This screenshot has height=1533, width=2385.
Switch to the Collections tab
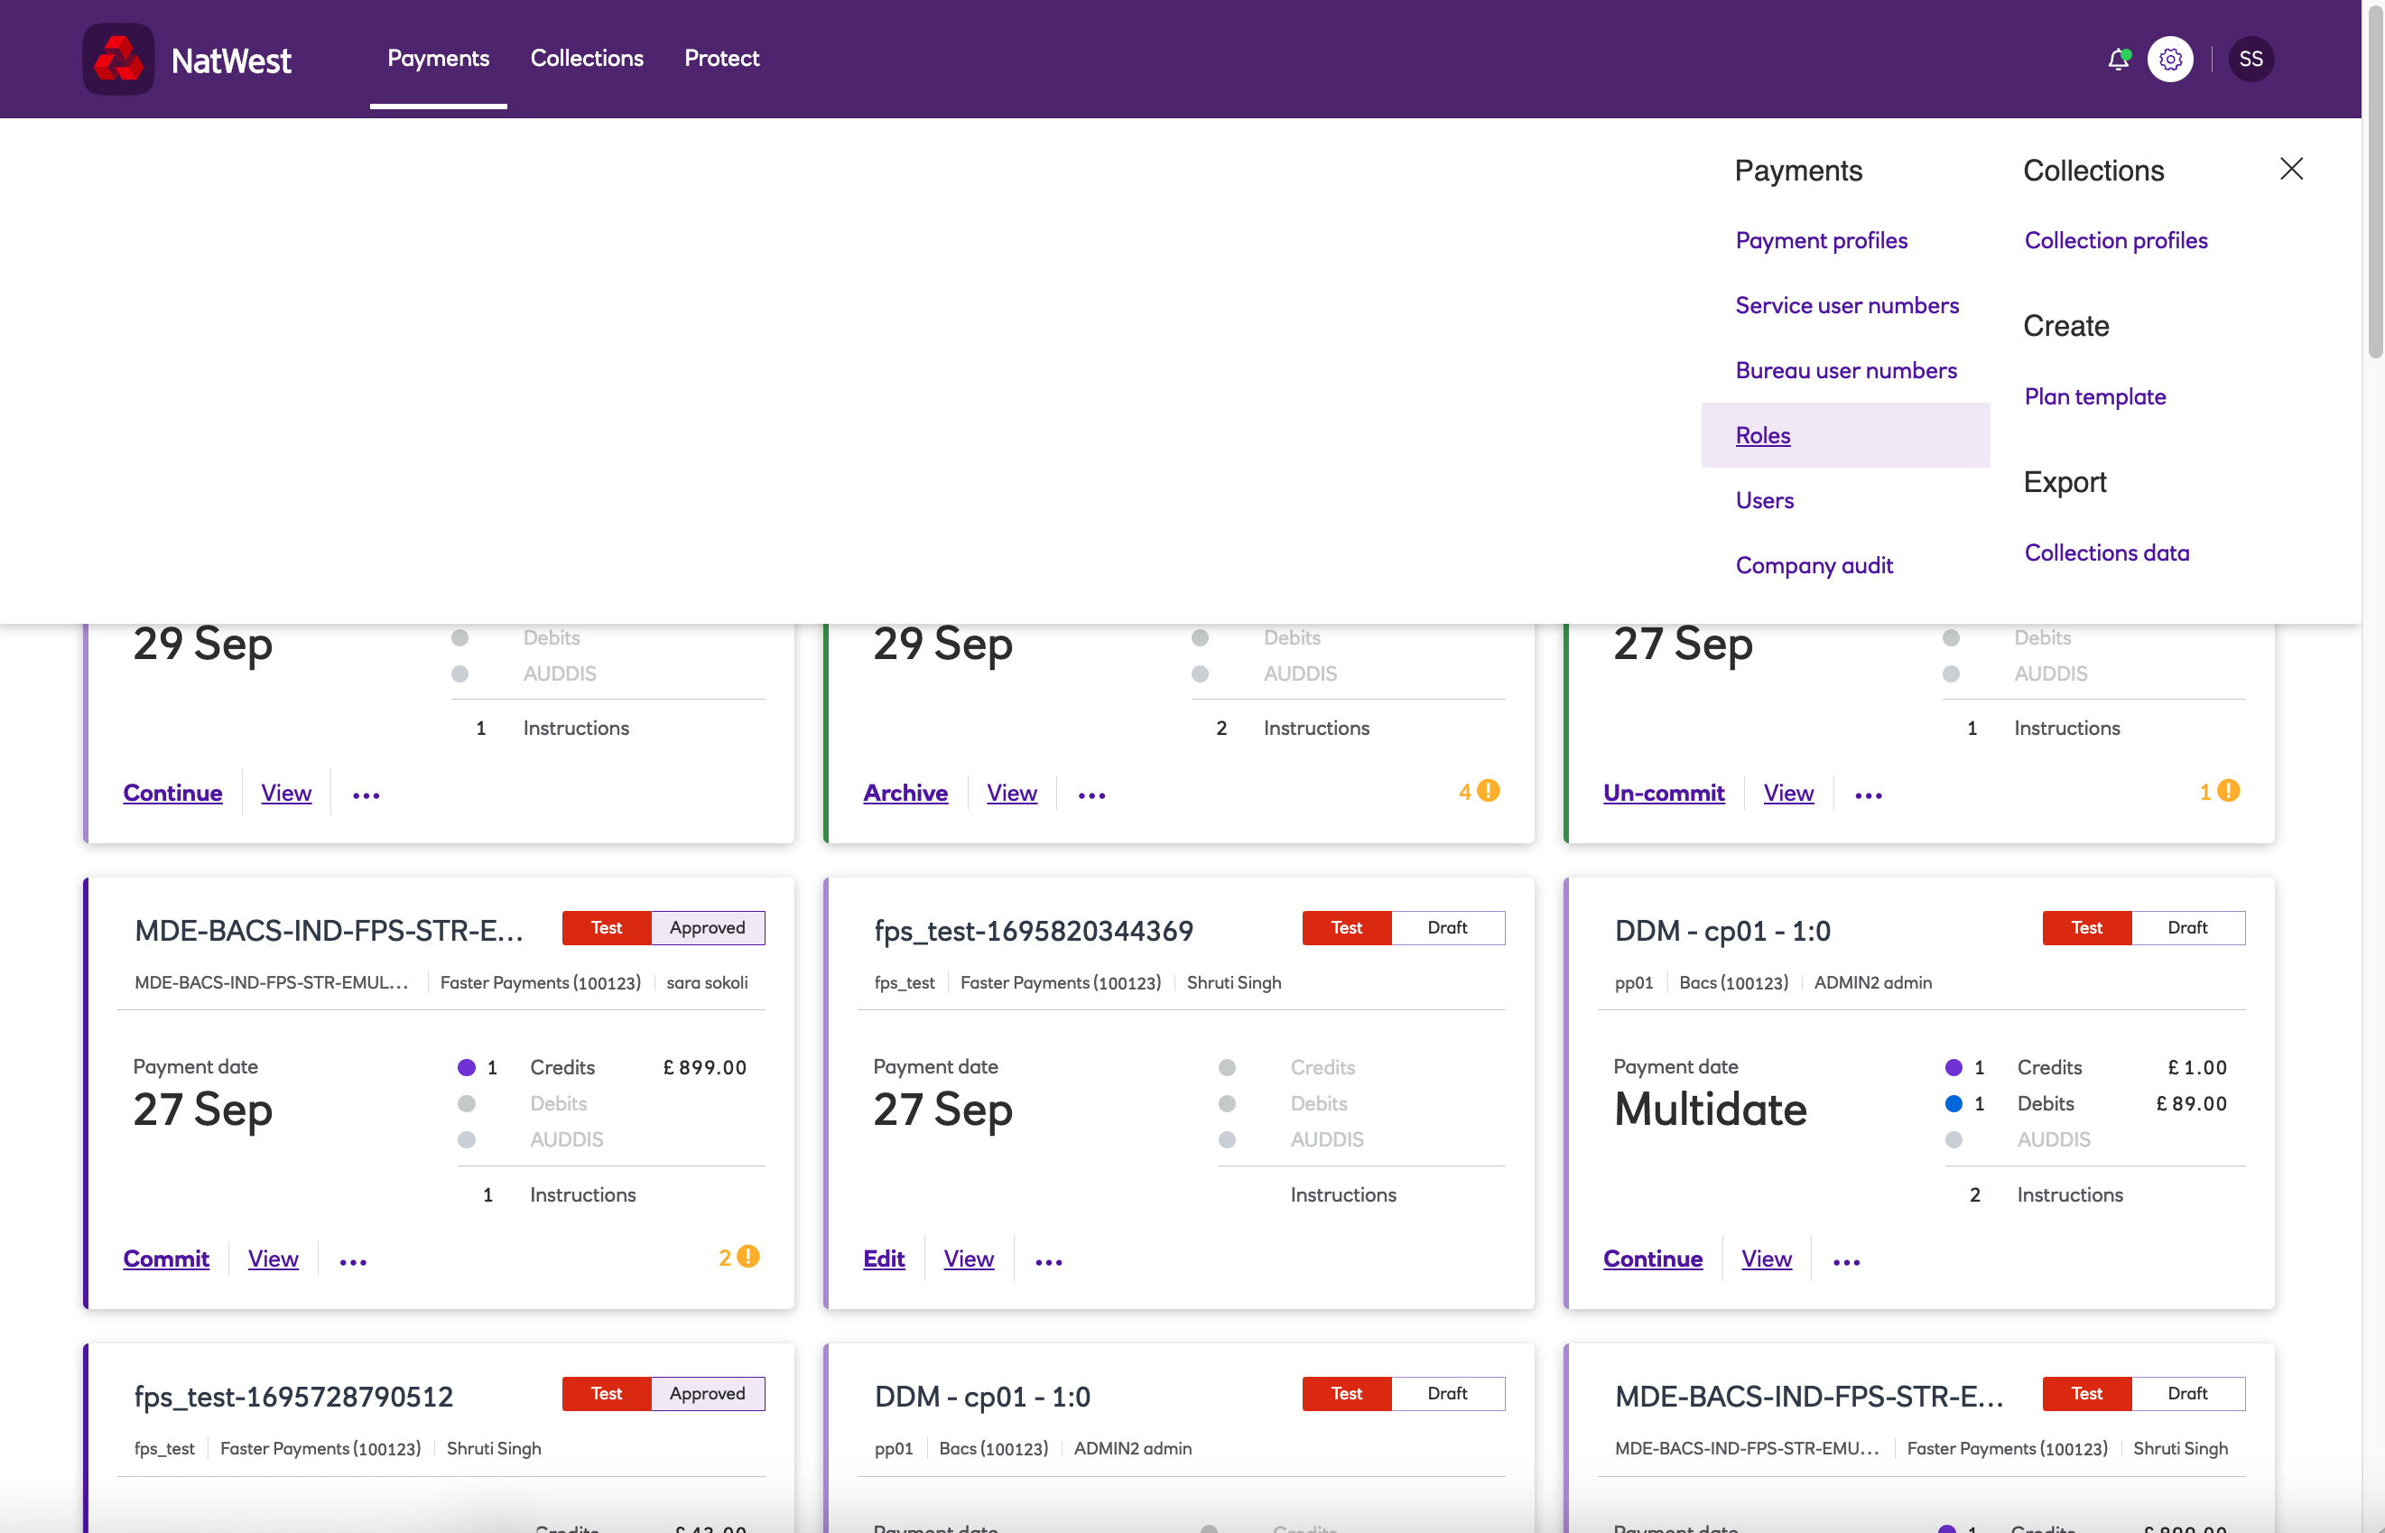(588, 59)
